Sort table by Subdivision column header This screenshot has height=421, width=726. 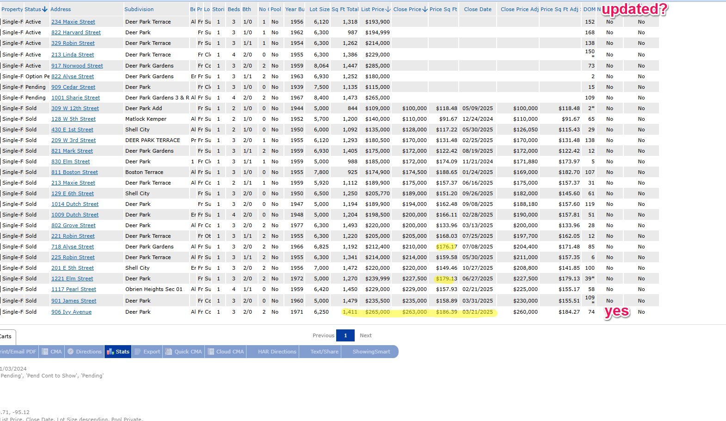(x=139, y=9)
